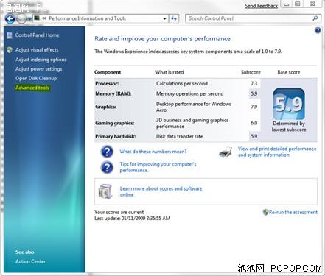Open Learn more about scores and software online
Viewport: 325px width, 276px height.
tap(161, 191)
